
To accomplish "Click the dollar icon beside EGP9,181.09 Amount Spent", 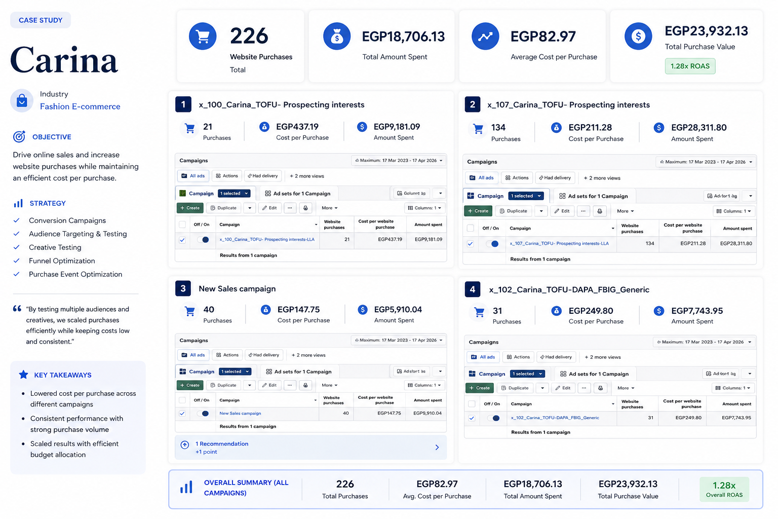I will 362,127.
